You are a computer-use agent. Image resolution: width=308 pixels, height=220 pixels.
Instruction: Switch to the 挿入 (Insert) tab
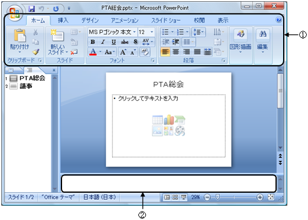point(63,20)
